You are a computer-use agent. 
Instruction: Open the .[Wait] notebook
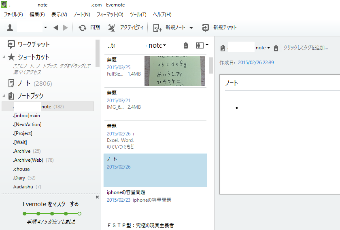click(20, 142)
